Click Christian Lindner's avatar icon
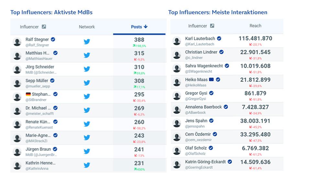319x180 pixels. click(x=177, y=54)
